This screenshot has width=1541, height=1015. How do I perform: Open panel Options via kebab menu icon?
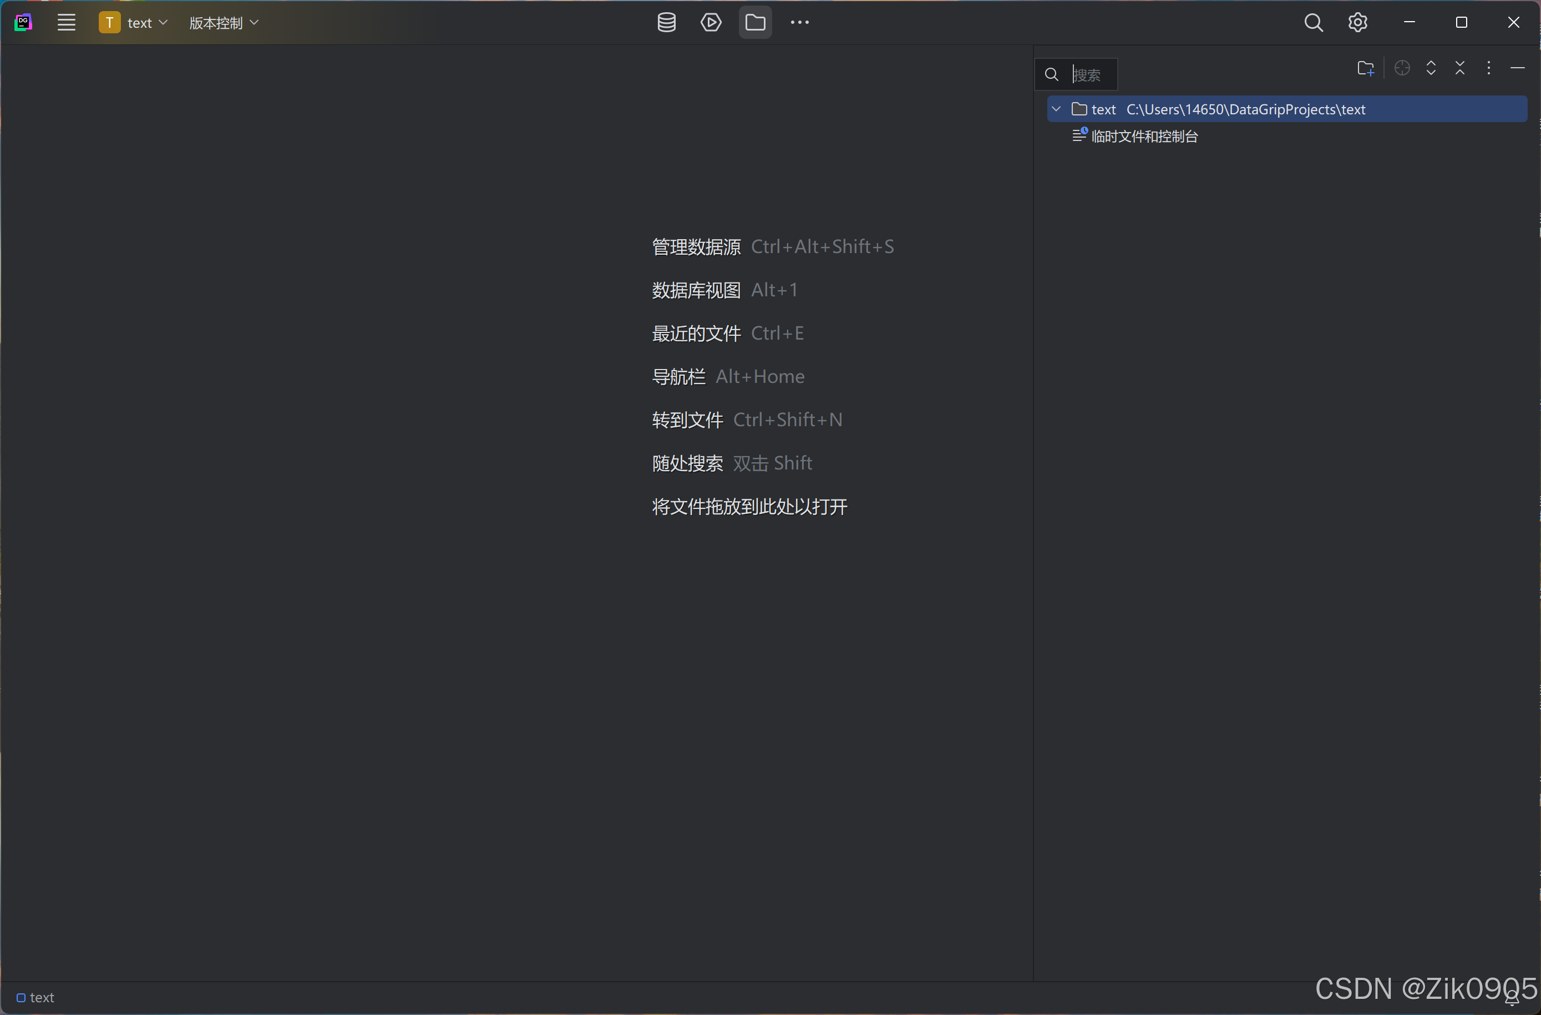point(1488,68)
